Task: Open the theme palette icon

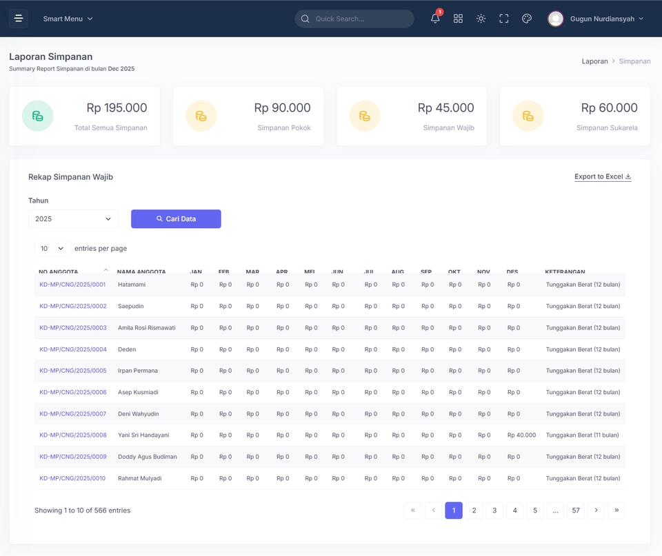Action: [x=526, y=19]
